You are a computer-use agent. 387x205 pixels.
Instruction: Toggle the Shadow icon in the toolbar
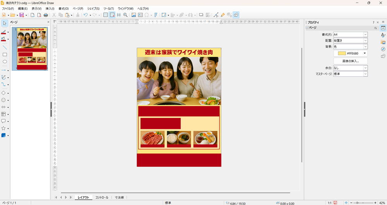[x=201, y=15]
